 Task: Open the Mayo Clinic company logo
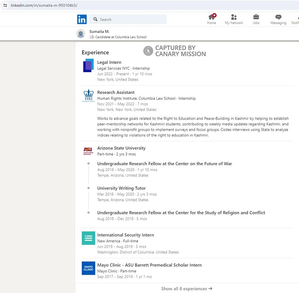tap(89, 268)
